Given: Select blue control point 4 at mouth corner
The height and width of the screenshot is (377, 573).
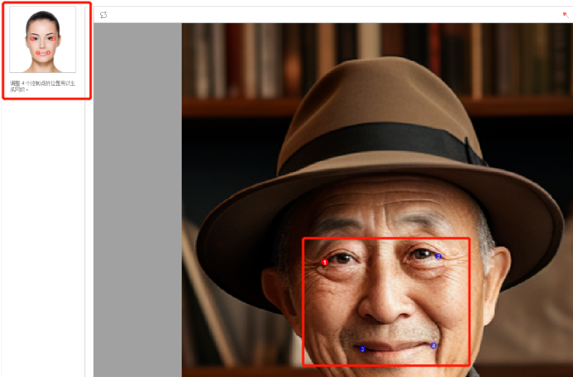Looking at the screenshot, I should pyautogui.click(x=434, y=346).
